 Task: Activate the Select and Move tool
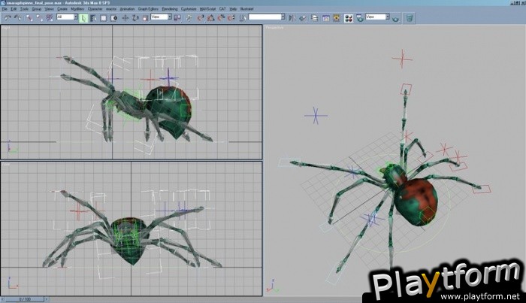coord(124,16)
